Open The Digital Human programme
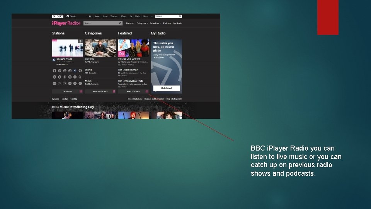Screen dimensions: 371x209 [128, 70]
